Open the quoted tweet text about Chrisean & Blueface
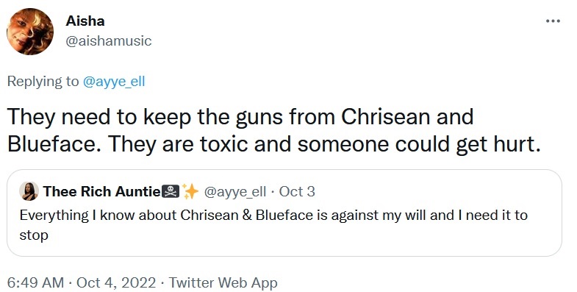Screen dimensions: 577x292 coord(273,224)
